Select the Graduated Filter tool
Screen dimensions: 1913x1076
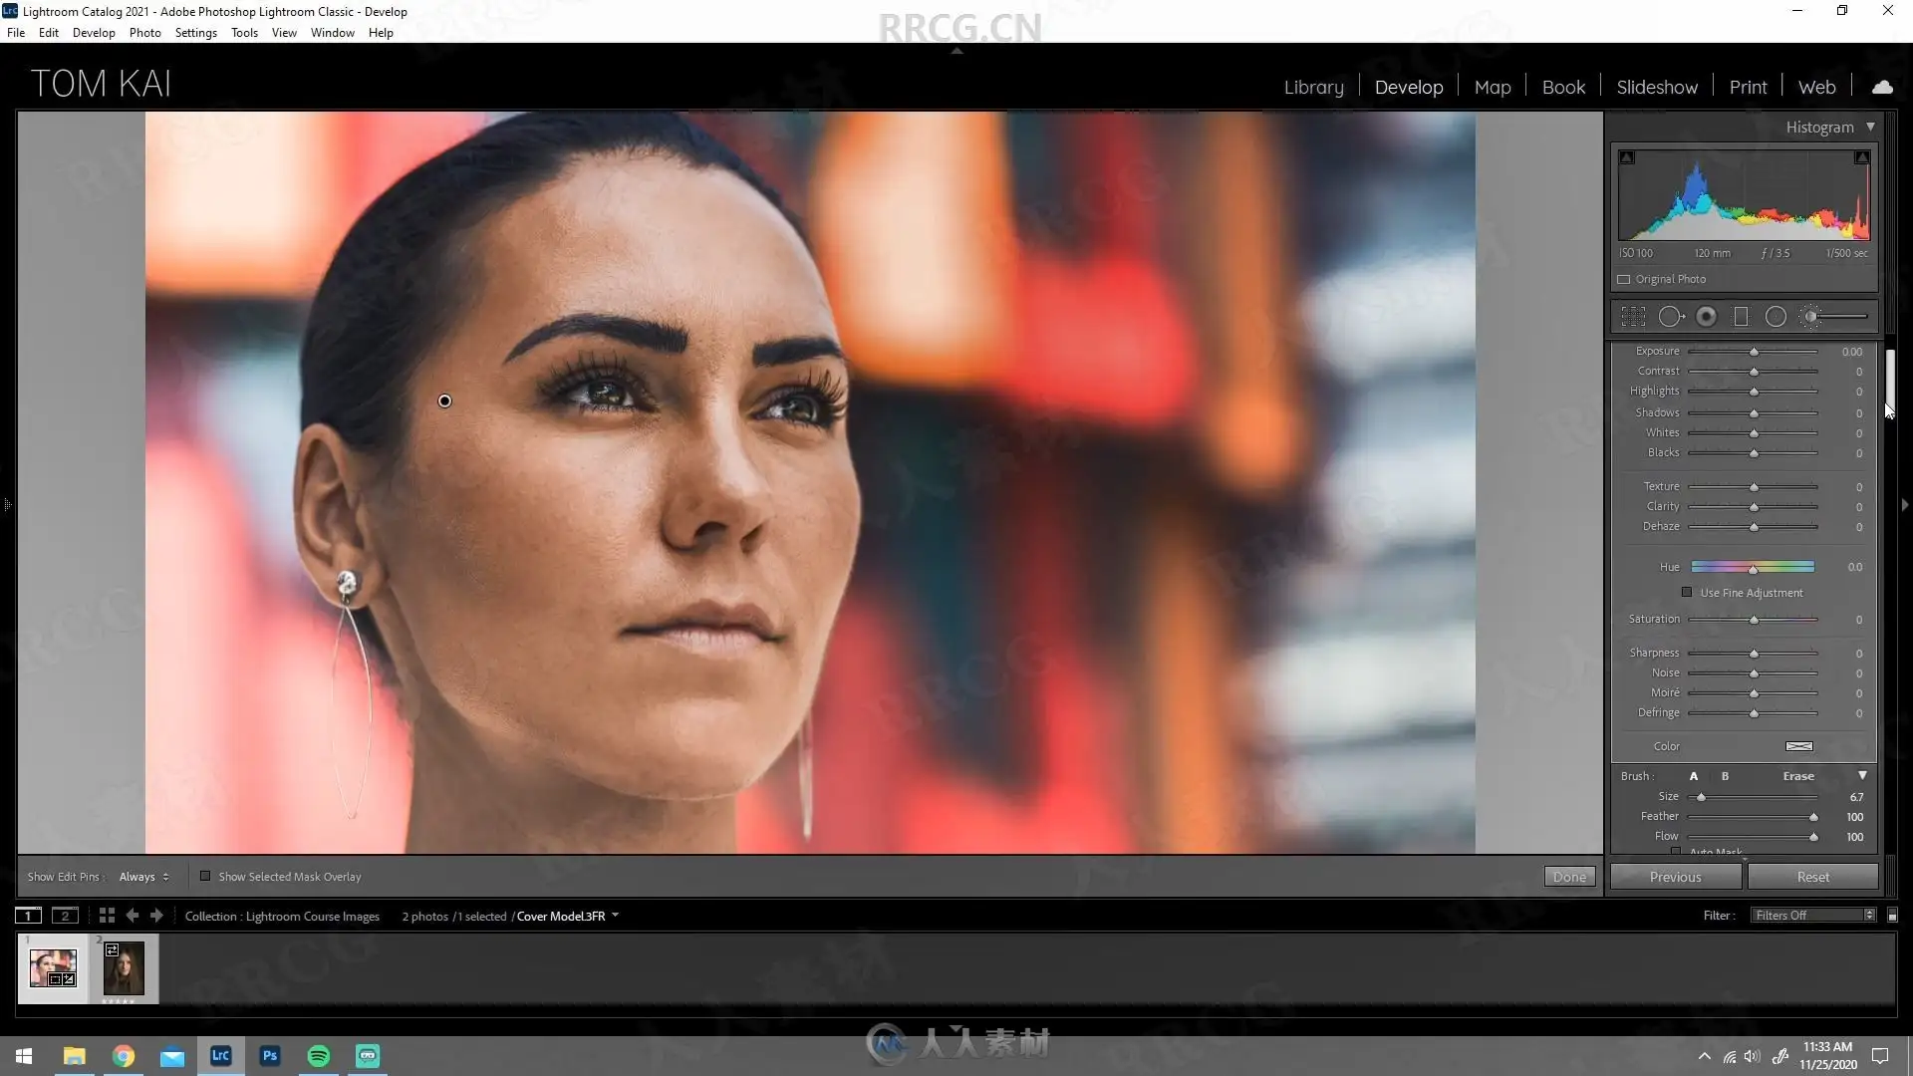(x=1741, y=317)
